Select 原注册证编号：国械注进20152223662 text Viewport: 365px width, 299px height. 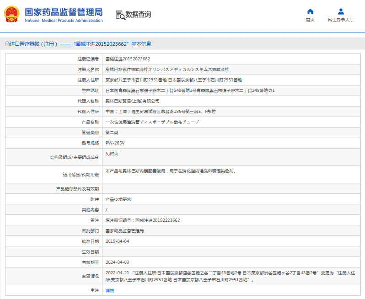(x=143, y=220)
